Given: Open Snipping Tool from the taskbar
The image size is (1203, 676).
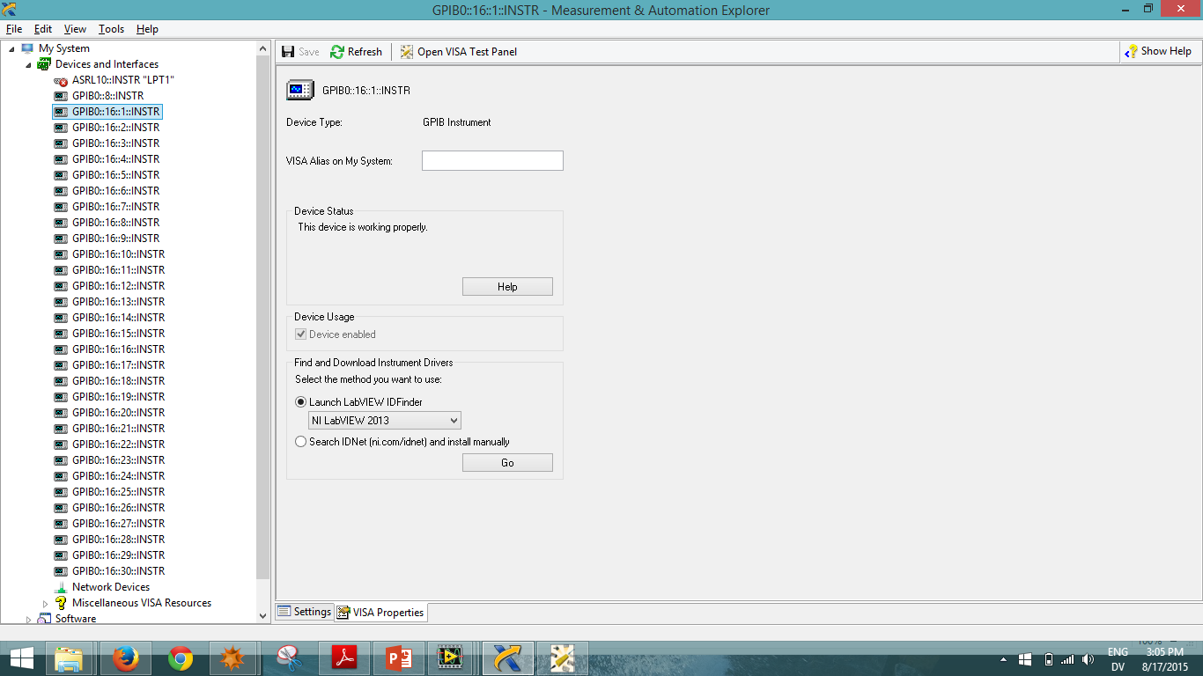Looking at the screenshot, I should pos(290,658).
